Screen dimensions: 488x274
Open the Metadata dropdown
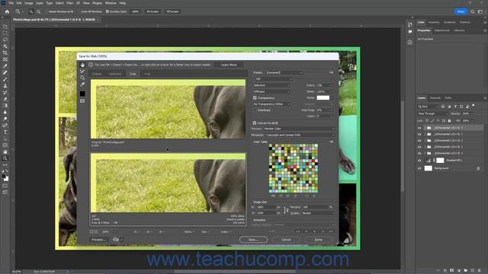pyautogui.click(x=300, y=135)
